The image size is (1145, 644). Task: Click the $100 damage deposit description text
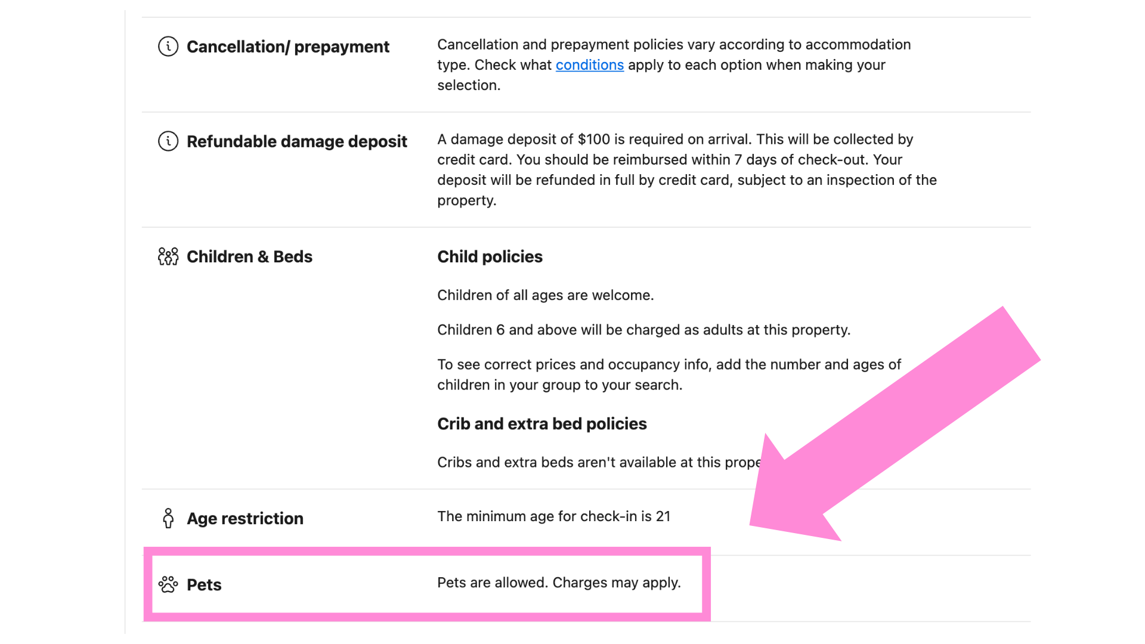click(687, 170)
